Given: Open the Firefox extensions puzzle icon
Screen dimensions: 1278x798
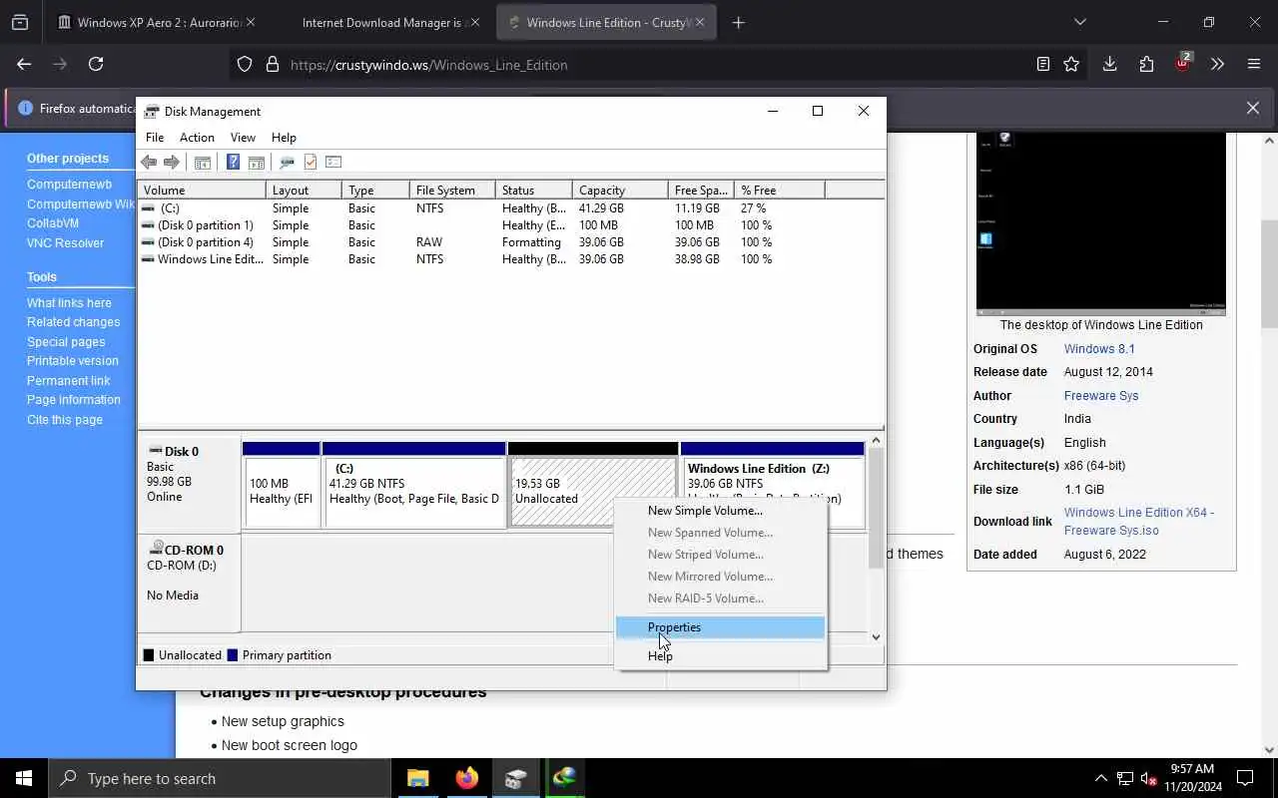Looking at the screenshot, I should [1146, 64].
